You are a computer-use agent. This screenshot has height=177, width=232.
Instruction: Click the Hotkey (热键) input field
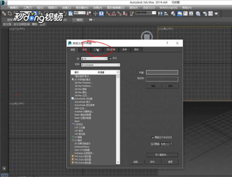click(x=162, y=72)
